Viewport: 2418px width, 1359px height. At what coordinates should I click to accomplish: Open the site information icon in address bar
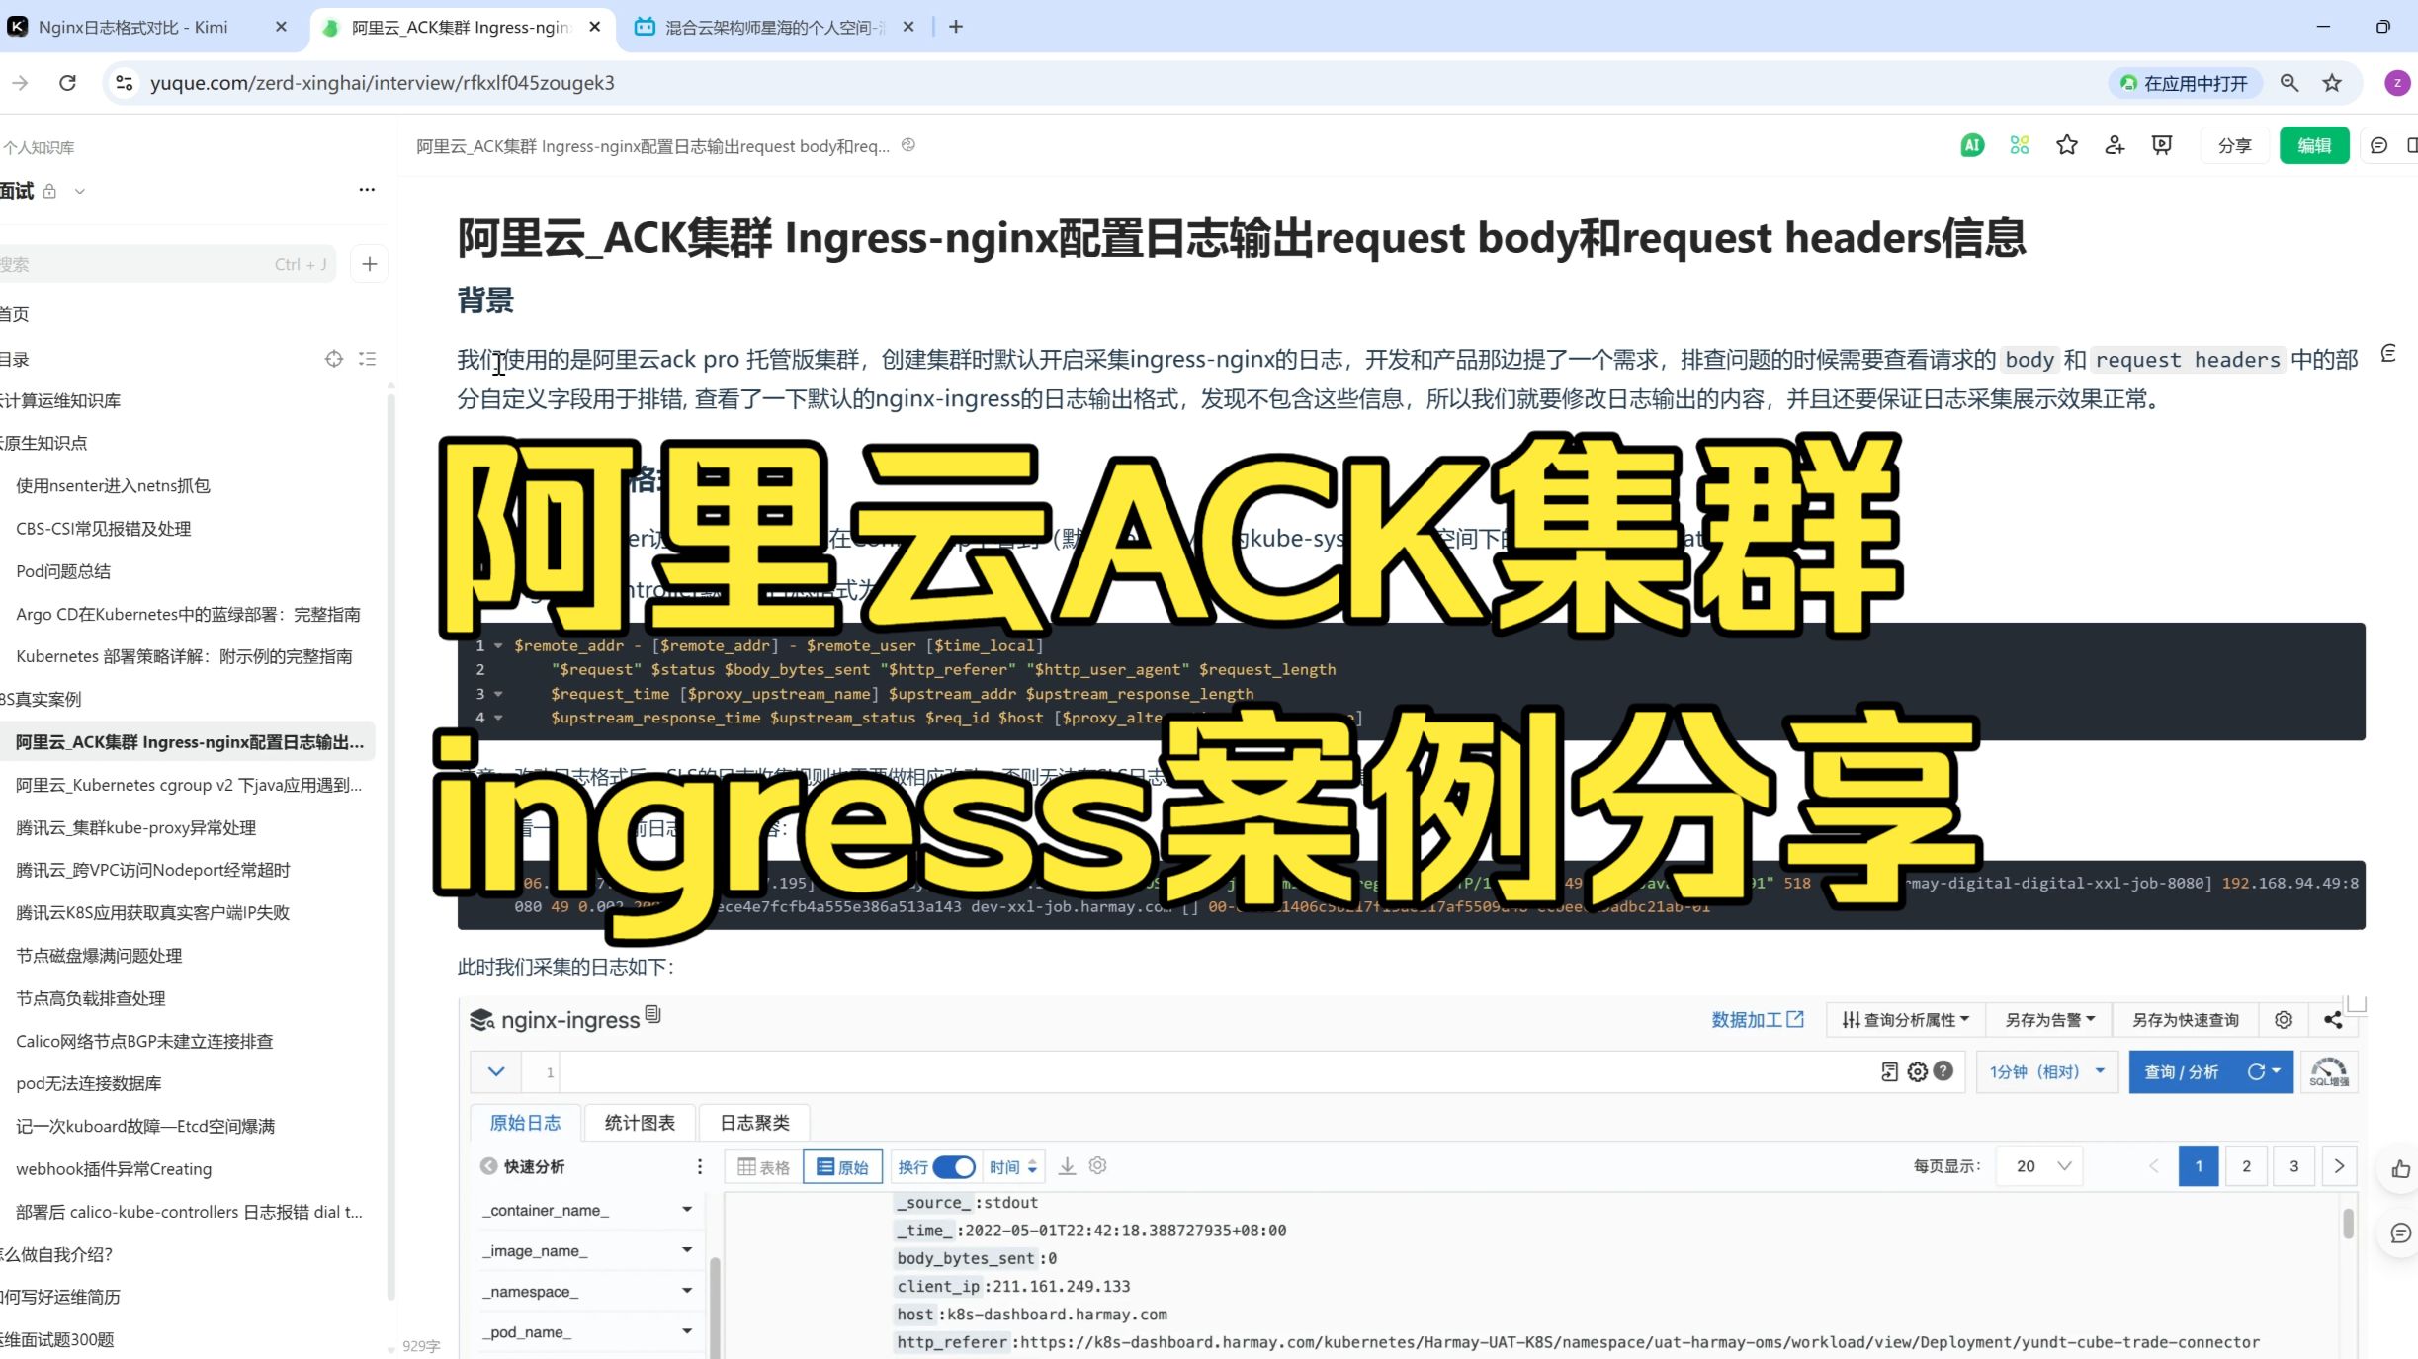[125, 83]
